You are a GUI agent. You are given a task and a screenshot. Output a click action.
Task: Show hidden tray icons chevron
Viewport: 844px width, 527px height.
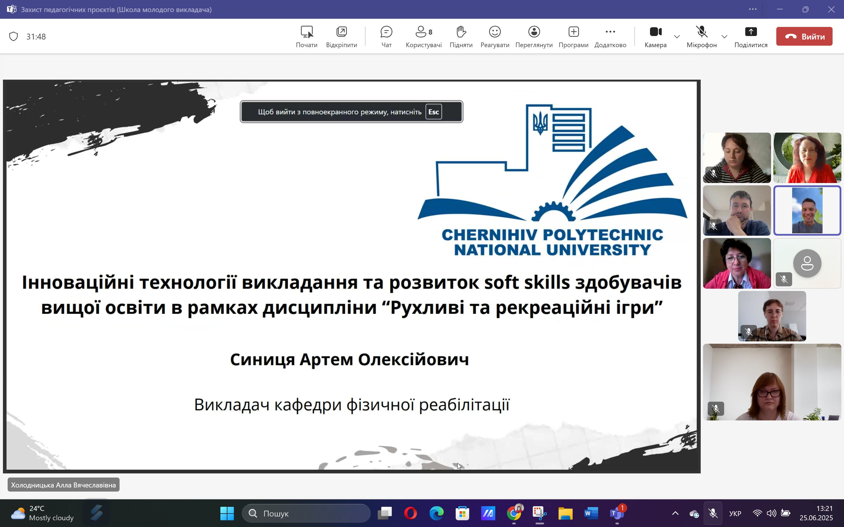(x=675, y=513)
